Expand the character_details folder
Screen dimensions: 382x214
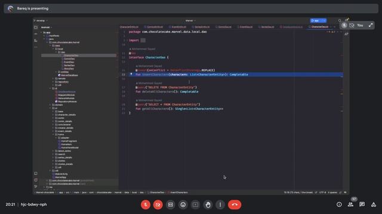(53, 115)
